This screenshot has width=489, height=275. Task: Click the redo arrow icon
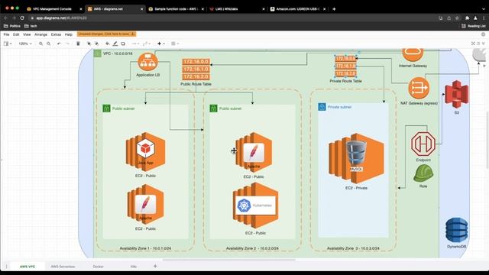(x=67, y=44)
